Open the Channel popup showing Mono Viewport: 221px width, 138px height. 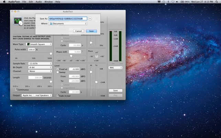pyautogui.click(x=40, y=71)
